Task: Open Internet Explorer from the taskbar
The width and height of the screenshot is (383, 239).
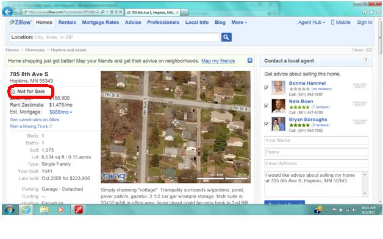Action: pyautogui.click(x=26, y=210)
